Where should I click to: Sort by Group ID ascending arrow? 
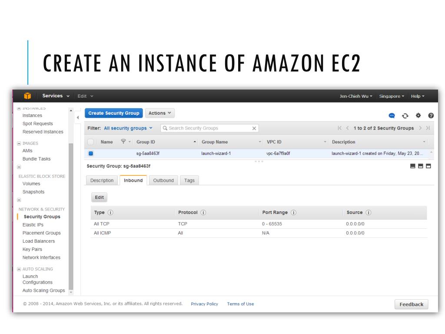[x=195, y=142]
